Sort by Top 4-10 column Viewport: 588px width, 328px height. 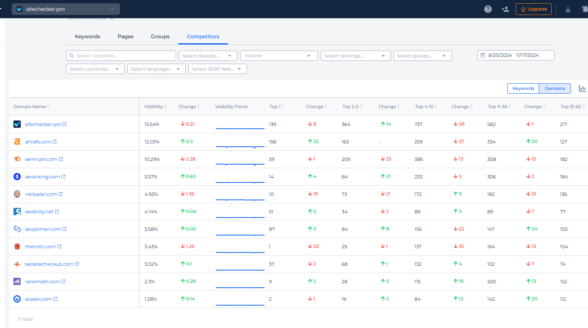pos(426,107)
